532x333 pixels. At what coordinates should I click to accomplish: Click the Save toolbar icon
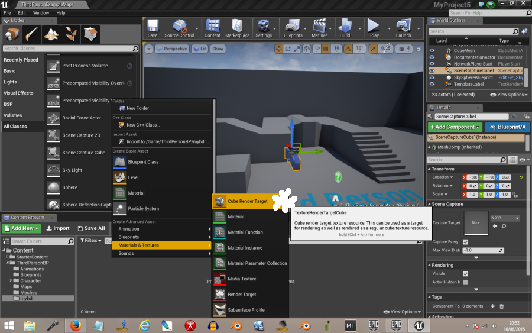click(153, 28)
